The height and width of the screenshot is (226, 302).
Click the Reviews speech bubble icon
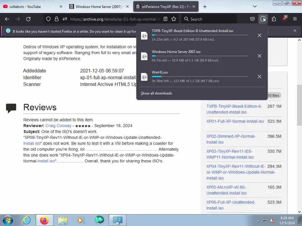[x=11, y=108]
